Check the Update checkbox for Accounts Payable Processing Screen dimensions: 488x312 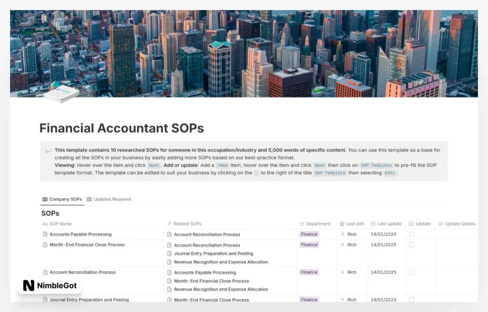(x=413, y=234)
